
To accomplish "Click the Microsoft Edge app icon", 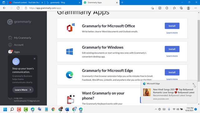I will pos(69,75).
